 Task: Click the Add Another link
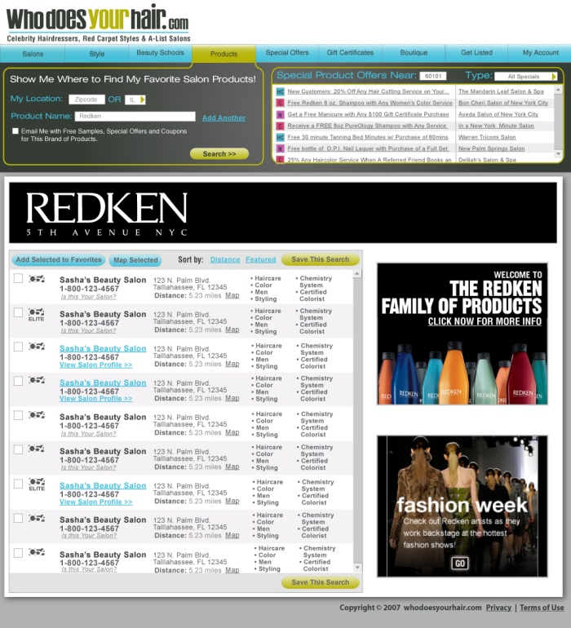point(224,117)
